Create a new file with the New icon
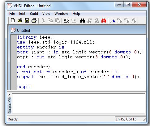Image resolution: width=150 pixels, height=126 pixels. pos(13,20)
